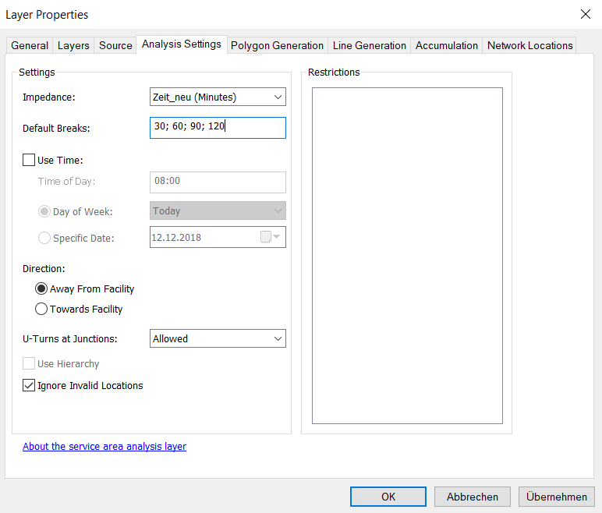602x513 pixels.
Task: Switch to the Layers tab
Action: [x=73, y=45]
